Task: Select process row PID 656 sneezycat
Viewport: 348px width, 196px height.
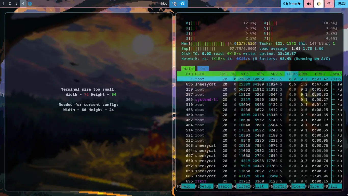Action: point(259,84)
